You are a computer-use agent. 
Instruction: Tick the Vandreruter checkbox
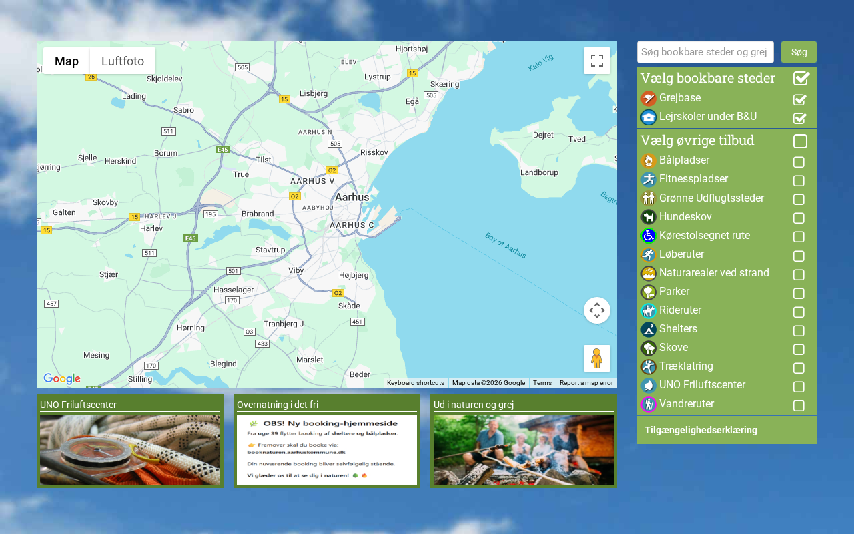click(x=799, y=405)
